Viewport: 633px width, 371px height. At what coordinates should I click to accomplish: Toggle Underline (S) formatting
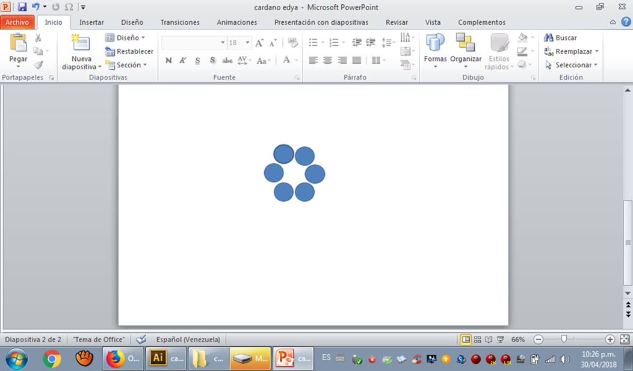pos(197,61)
